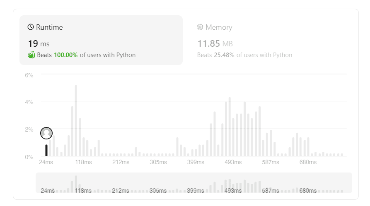The width and height of the screenshot is (370, 206).
Task: Click the 25.48% beats text
Action: (224, 55)
